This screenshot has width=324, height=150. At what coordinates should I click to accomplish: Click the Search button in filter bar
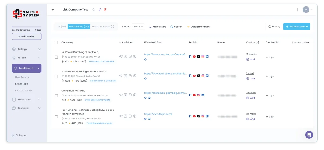(176, 27)
